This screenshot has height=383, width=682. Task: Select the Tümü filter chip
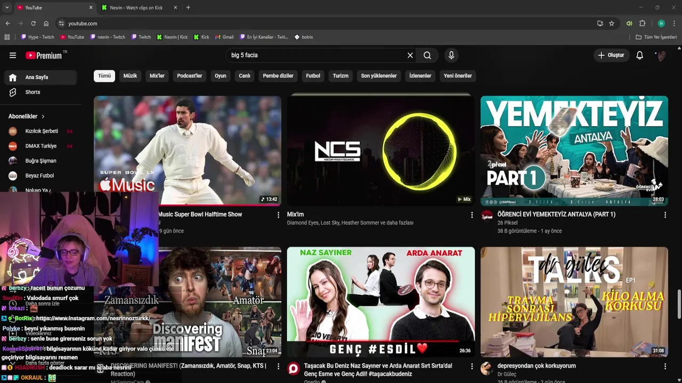click(104, 76)
